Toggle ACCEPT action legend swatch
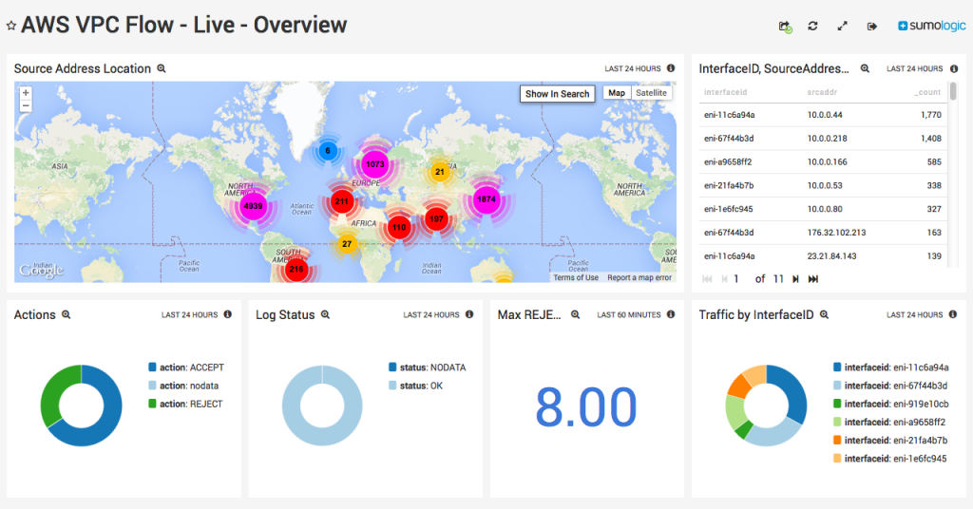973x509 pixels. coord(153,367)
